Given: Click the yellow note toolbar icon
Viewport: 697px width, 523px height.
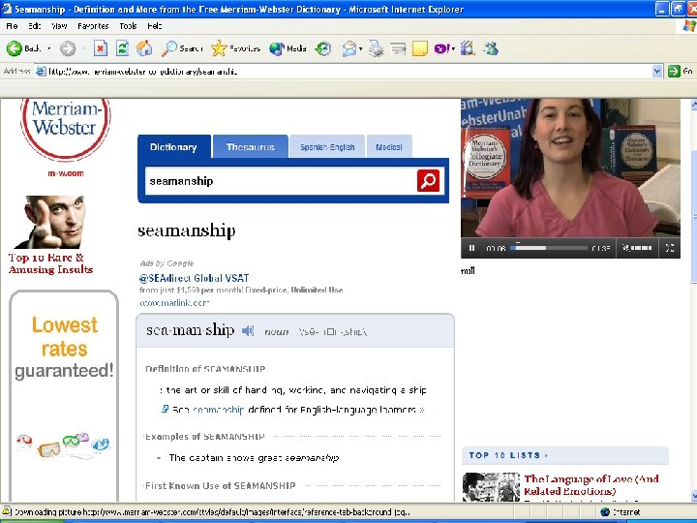Looking at the screenshot, I should [x=420, y=48].
